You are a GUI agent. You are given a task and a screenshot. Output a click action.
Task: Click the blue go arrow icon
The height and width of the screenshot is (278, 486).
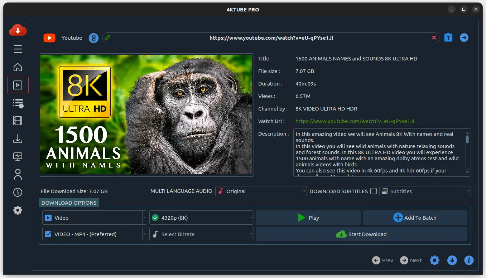click(x=464, y=38)
